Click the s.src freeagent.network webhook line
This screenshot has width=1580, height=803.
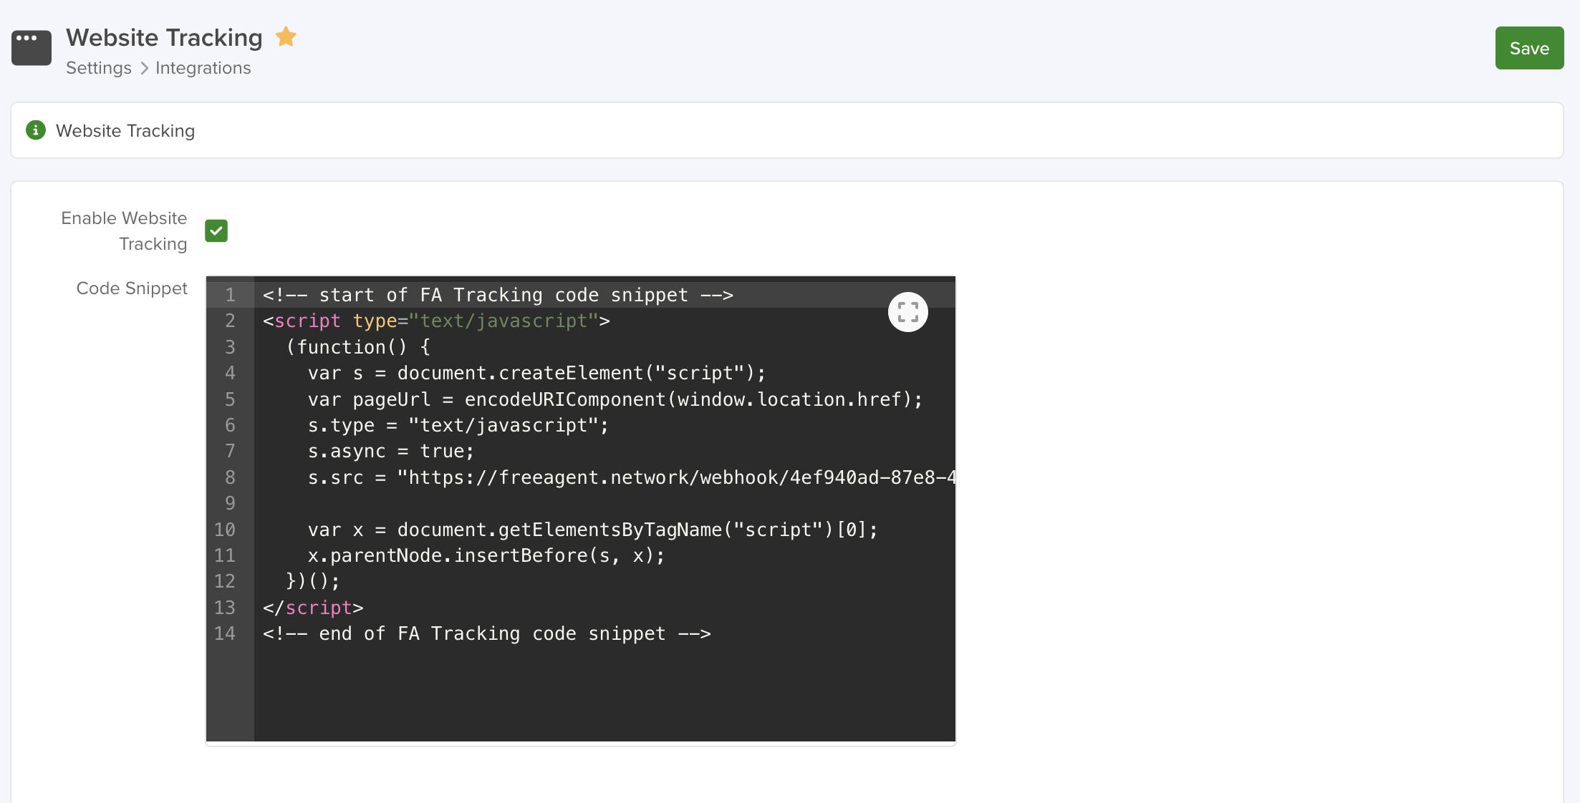tap(631, 477)
